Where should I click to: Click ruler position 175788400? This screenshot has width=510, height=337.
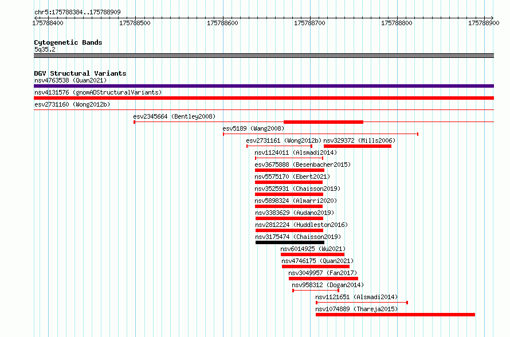pyautogui.click(x=48, y=23)
